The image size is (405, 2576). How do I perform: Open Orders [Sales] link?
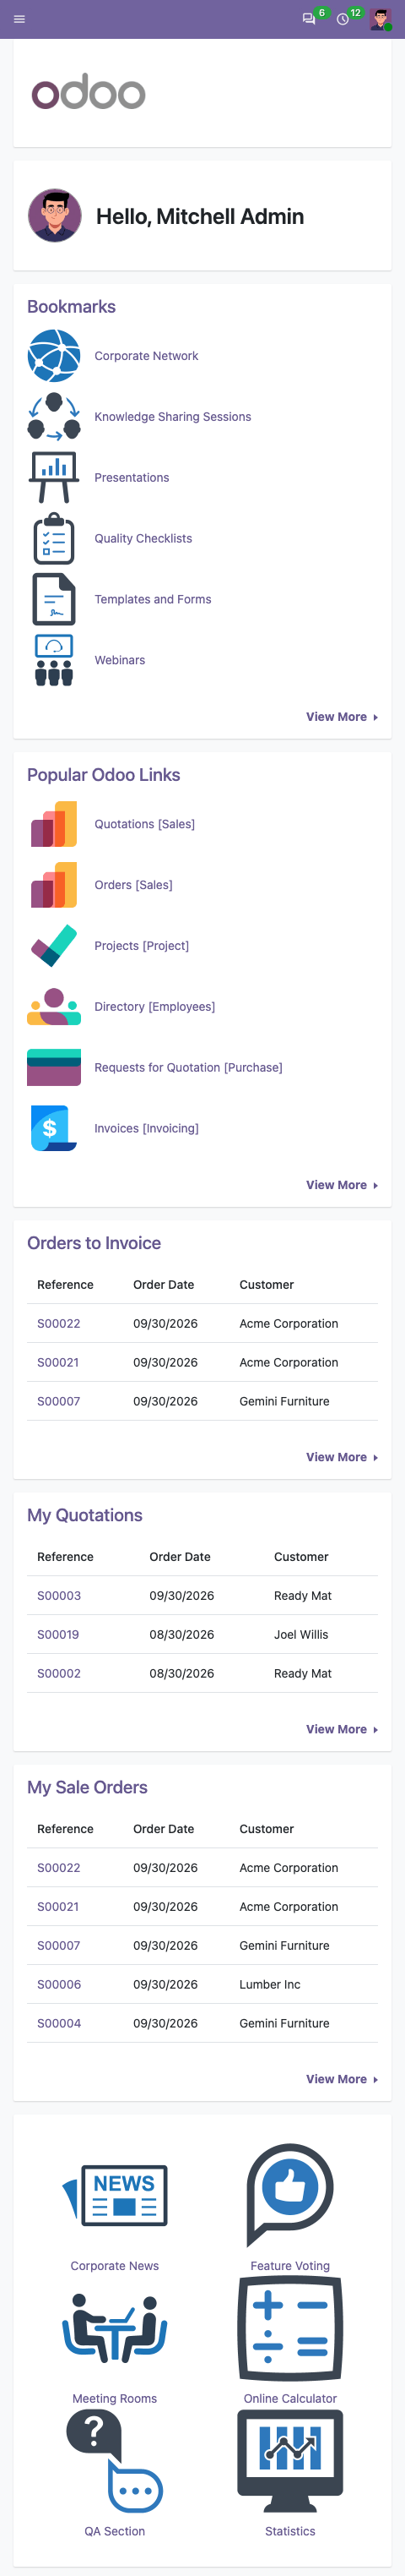[x=133, y=885]
